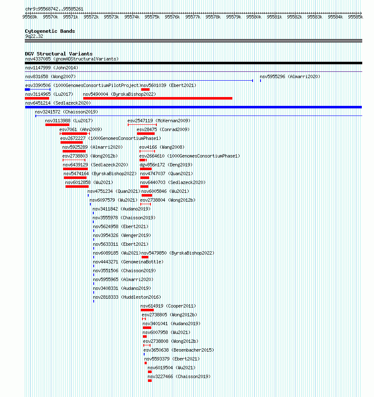Screen dimensions: 374x397
Task: Select esv28475 (Conrad2009) label
Action: click(163, 130)
